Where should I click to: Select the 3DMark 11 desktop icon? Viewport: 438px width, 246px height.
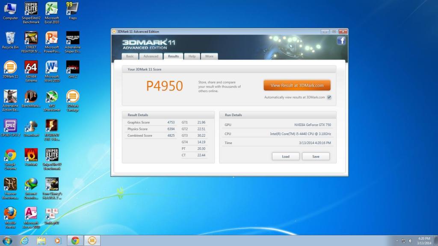(x=10, y=70)
